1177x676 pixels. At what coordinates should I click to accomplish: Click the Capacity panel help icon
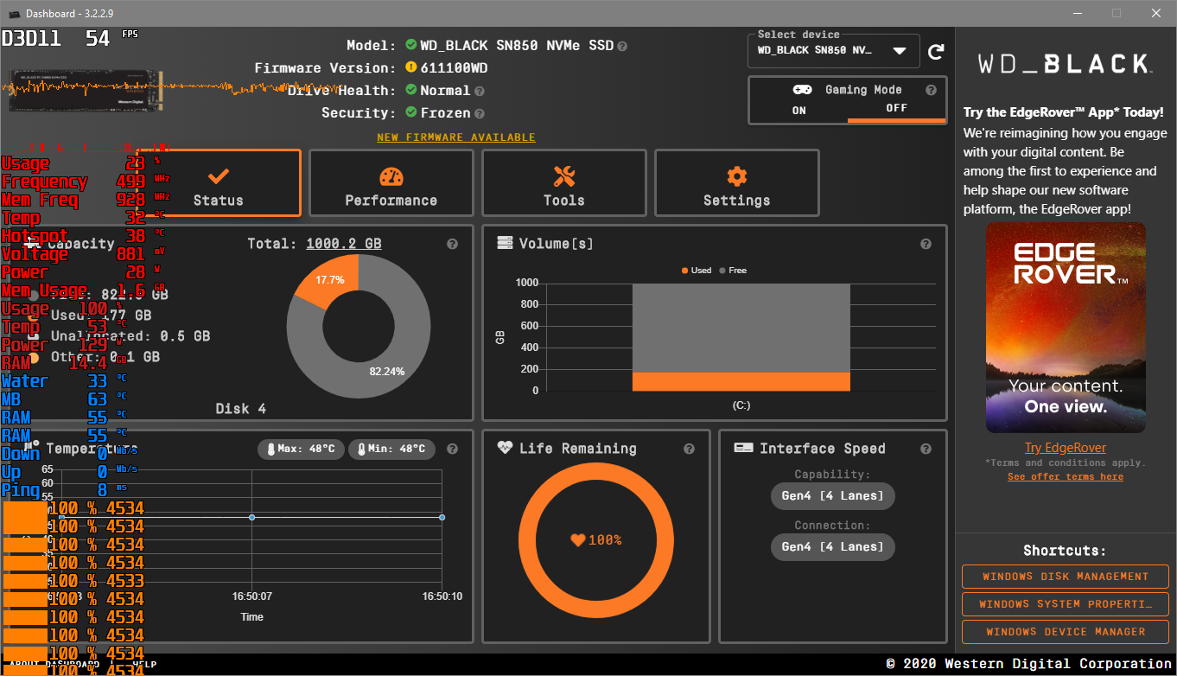(452, 245)
